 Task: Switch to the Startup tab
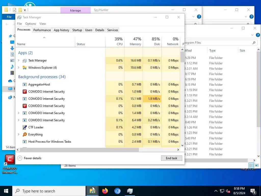(77, 30)
